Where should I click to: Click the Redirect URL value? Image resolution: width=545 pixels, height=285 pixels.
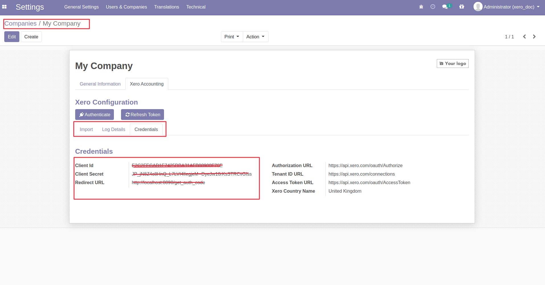[168, 183]
